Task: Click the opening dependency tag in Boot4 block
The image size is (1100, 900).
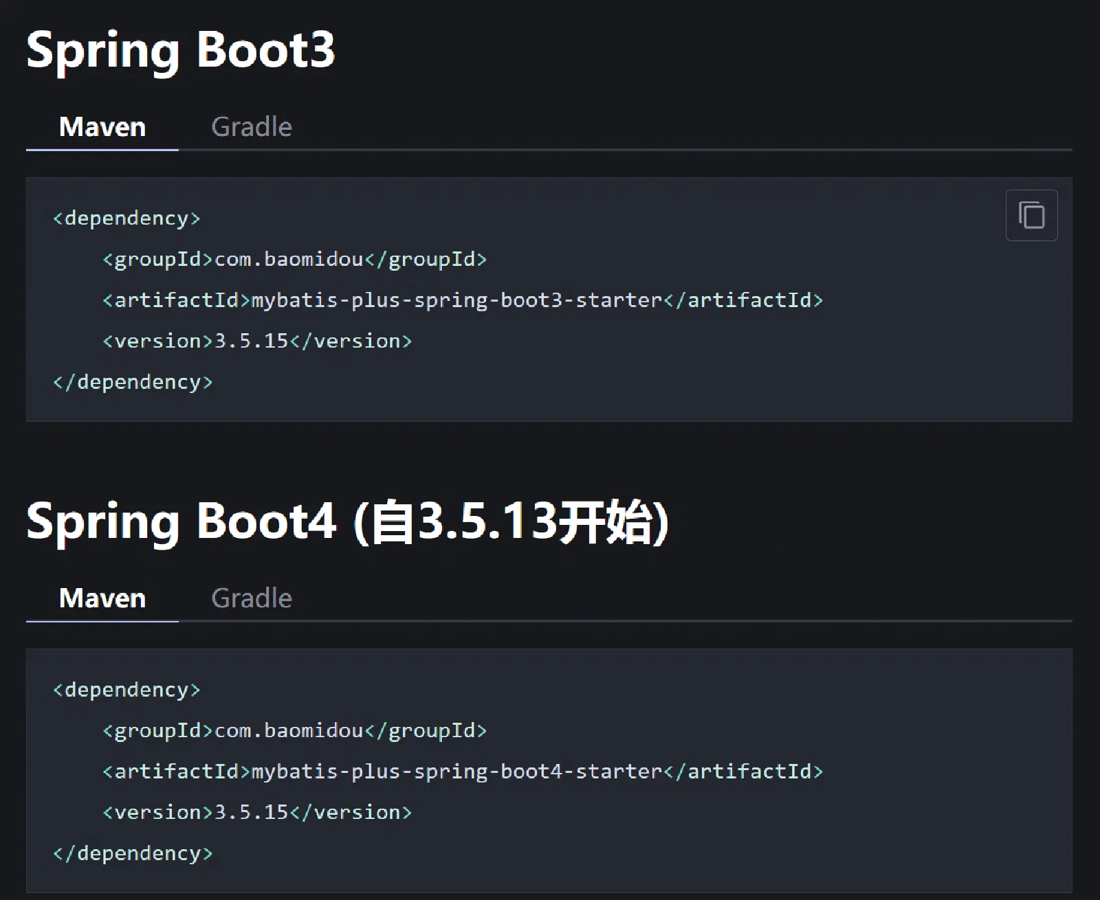Action: [126, 690]
